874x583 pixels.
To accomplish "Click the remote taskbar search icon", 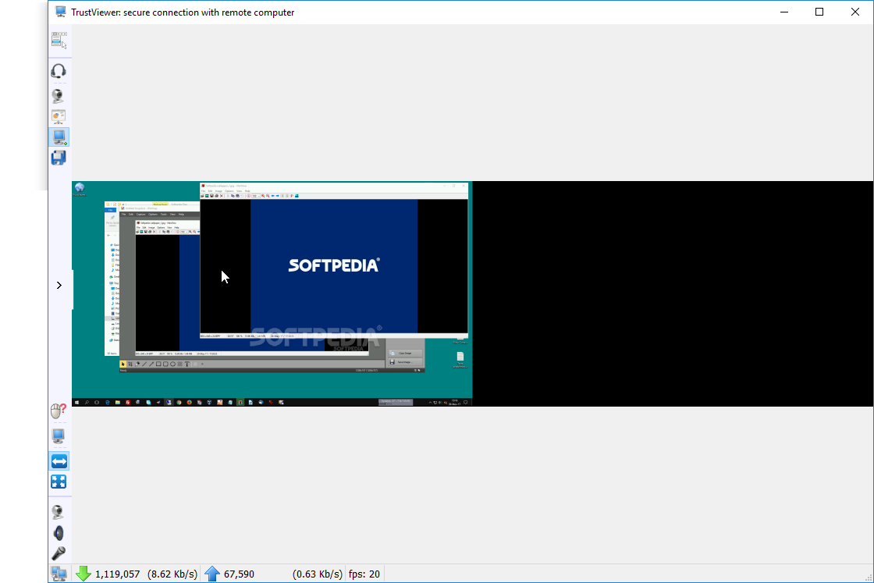I will tap(87, 403).
